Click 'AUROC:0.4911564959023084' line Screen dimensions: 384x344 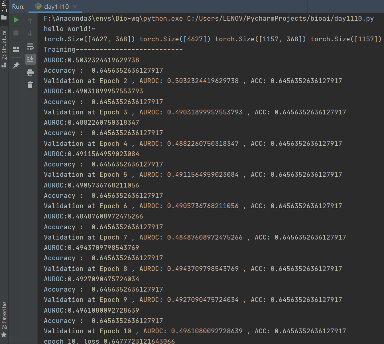pyautogui.click(x=92, y=154)
